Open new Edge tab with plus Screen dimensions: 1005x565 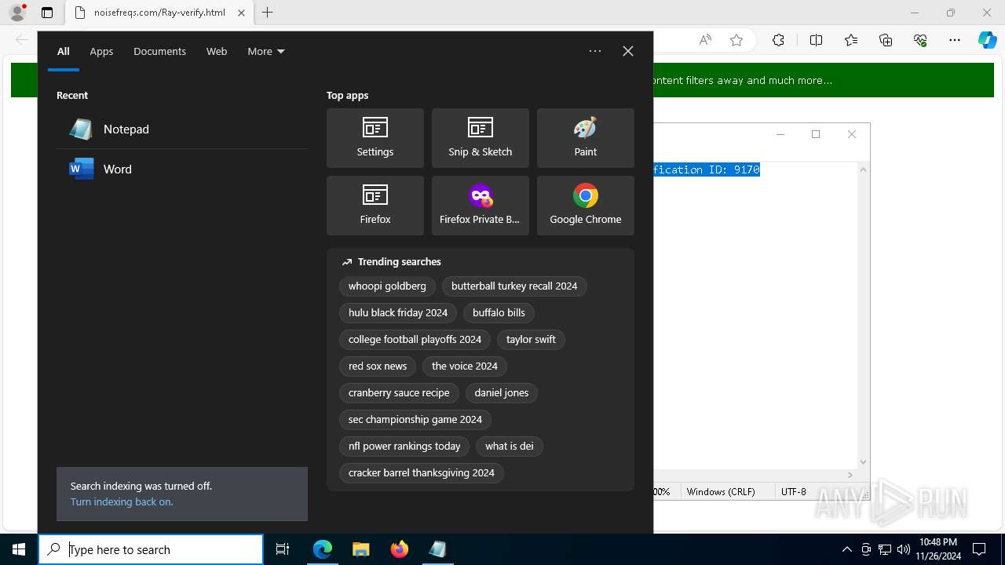tap(268, 13)
